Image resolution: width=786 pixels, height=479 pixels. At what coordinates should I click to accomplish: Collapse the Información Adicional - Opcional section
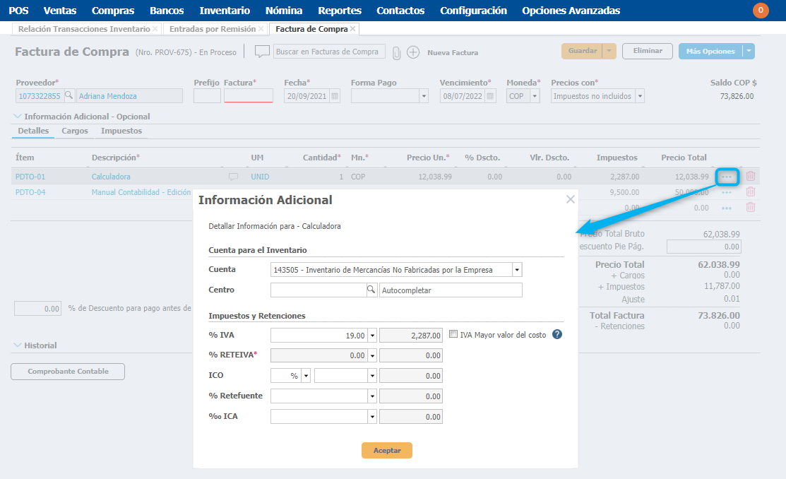coord(18,117)
